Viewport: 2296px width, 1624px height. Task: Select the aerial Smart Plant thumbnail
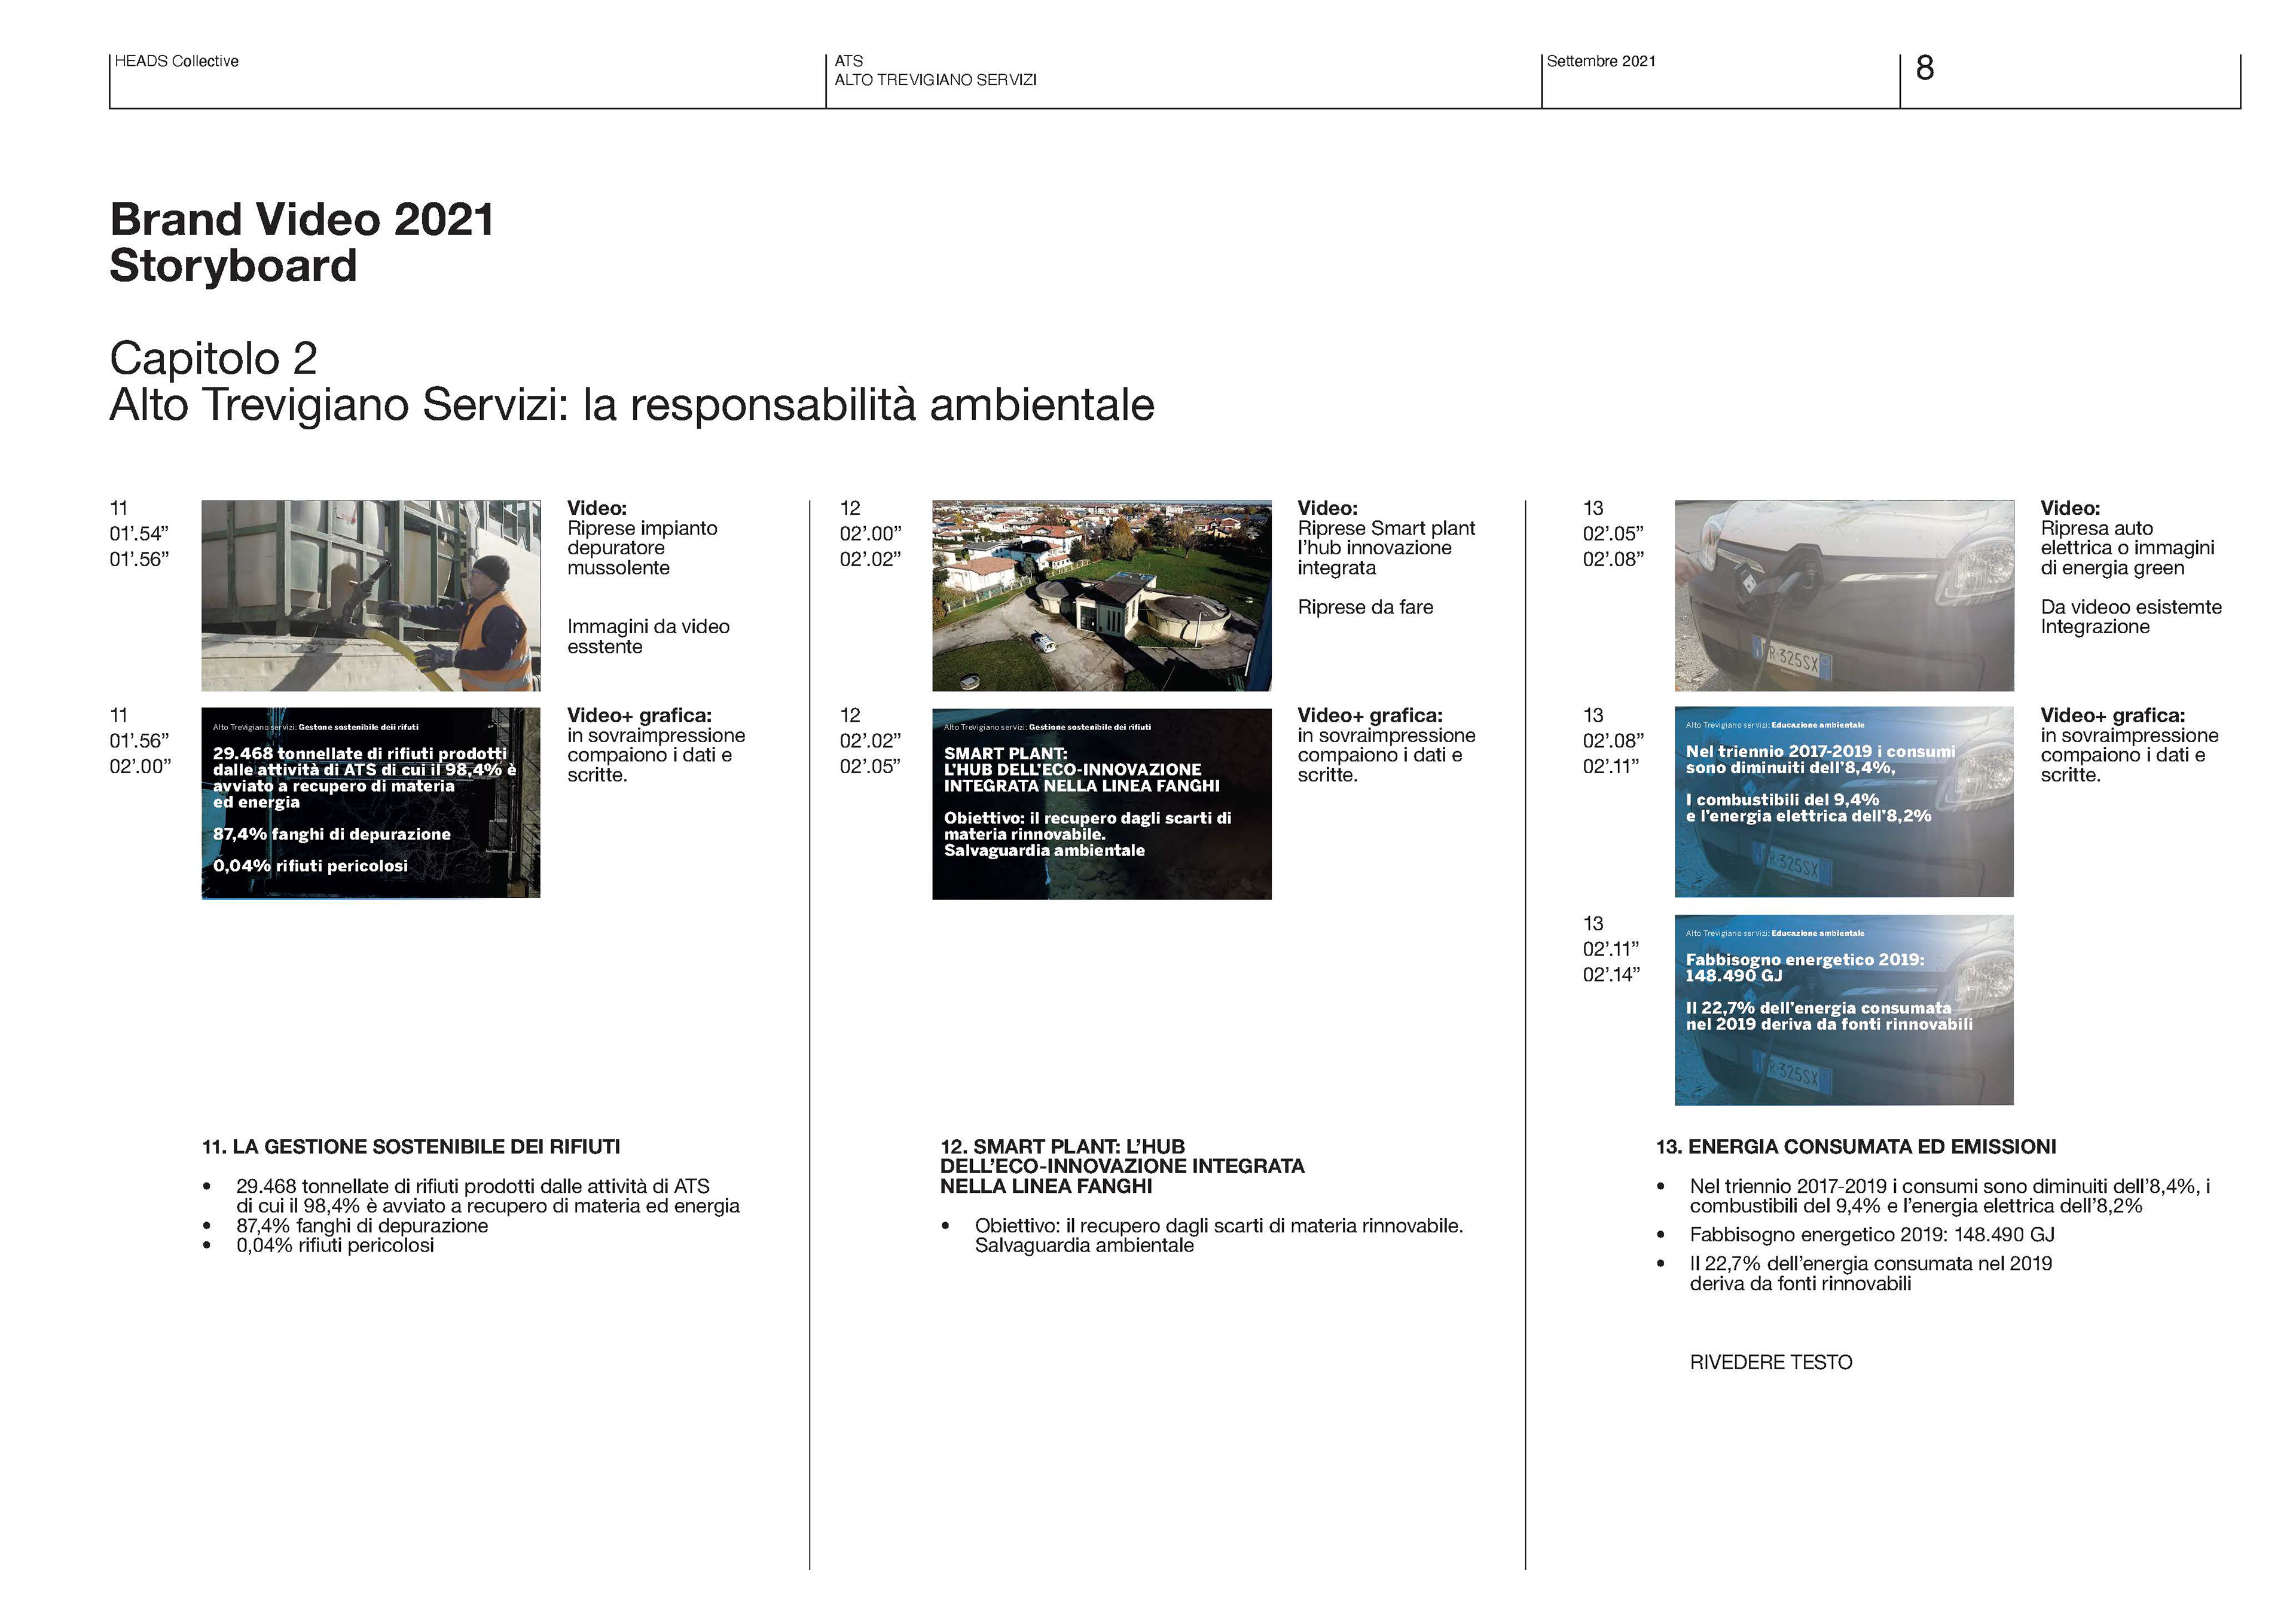1101,595
